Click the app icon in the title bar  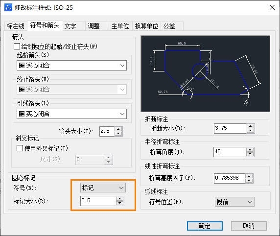(8, 7)
